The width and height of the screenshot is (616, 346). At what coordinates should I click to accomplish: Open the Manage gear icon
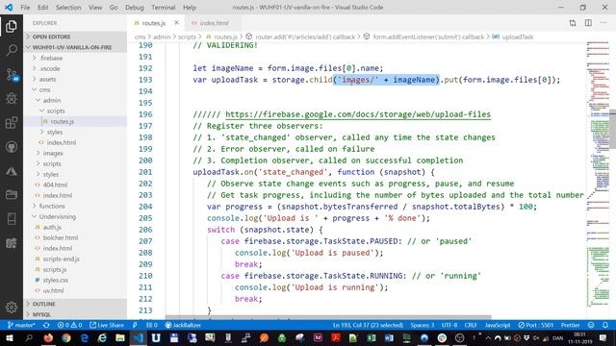pos(11,307)
